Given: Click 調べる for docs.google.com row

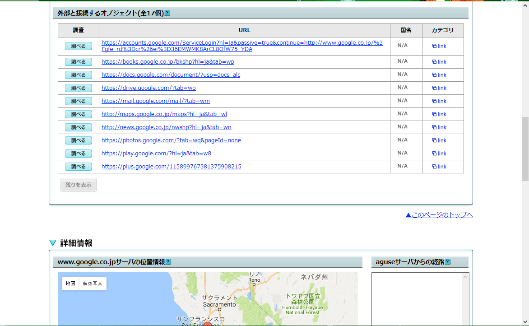Looking at the screenshot, I should pos(78,75).
